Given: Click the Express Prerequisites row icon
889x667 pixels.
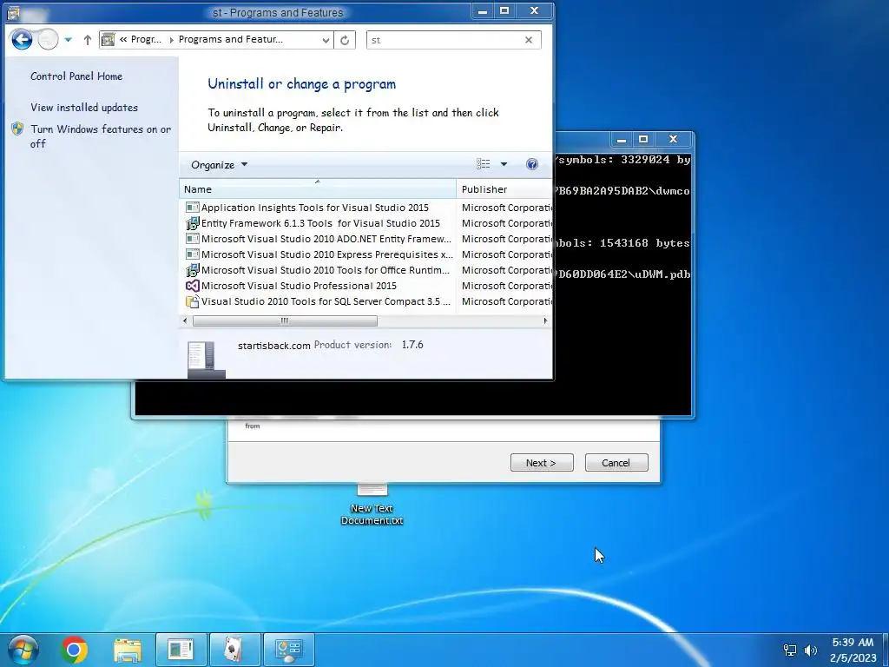Looking at the screenshot, I should point(193,254).
